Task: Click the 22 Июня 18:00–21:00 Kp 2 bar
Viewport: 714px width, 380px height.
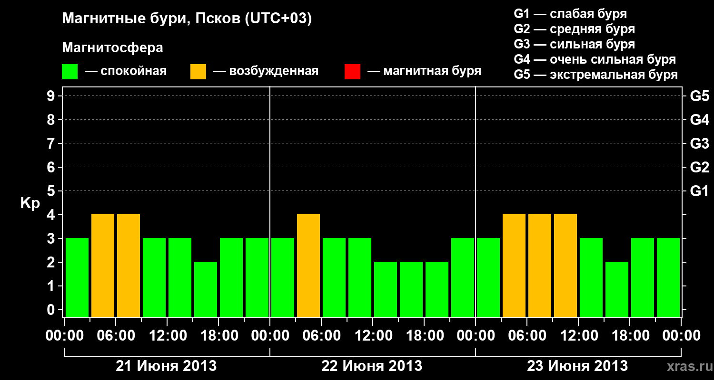Action: click(437, 289)
